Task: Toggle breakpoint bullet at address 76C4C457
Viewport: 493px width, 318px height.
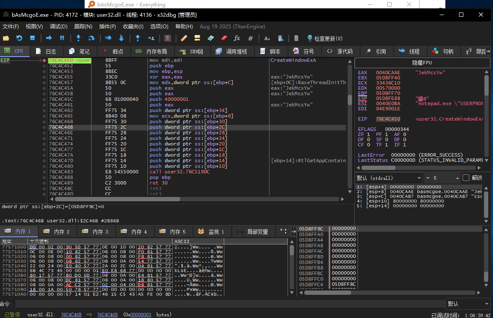Action: tap(44, 82)
